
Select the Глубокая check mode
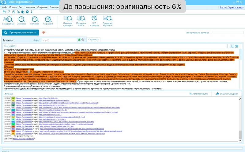click(35, 20)
